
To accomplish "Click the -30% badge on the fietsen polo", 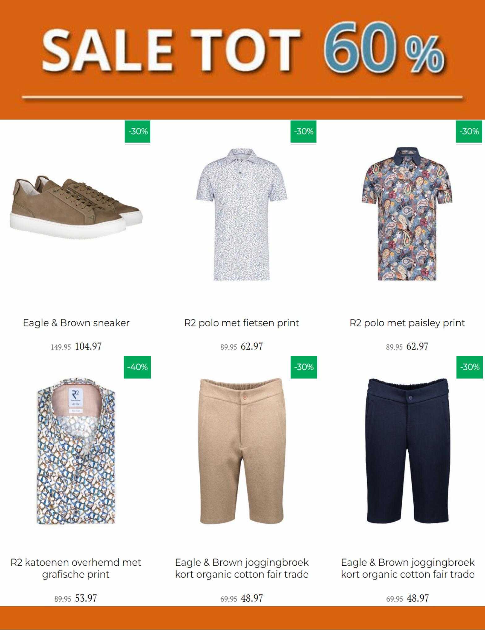I will coord(304,132).
